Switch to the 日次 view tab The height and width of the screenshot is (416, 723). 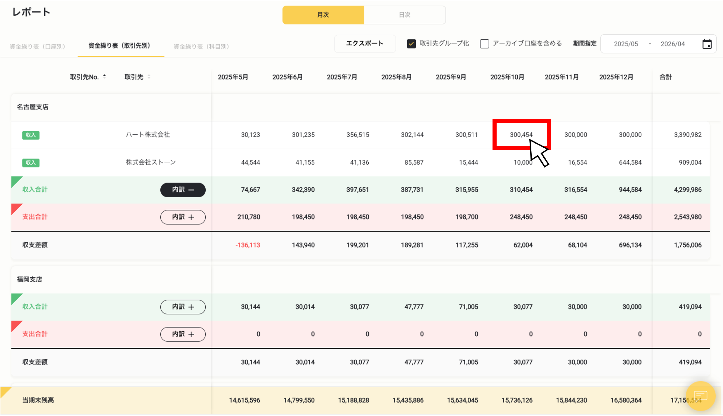(405, 15)
